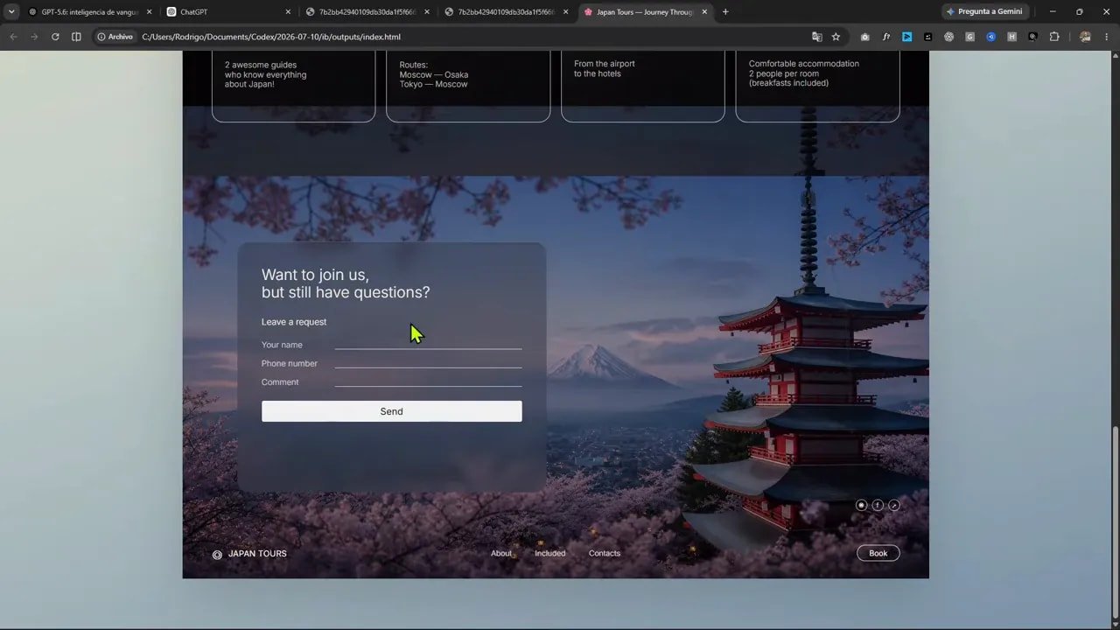The image size is (1120, 630).
Task: Click the blue paper-plane extension icon
Action: point(907,37)
